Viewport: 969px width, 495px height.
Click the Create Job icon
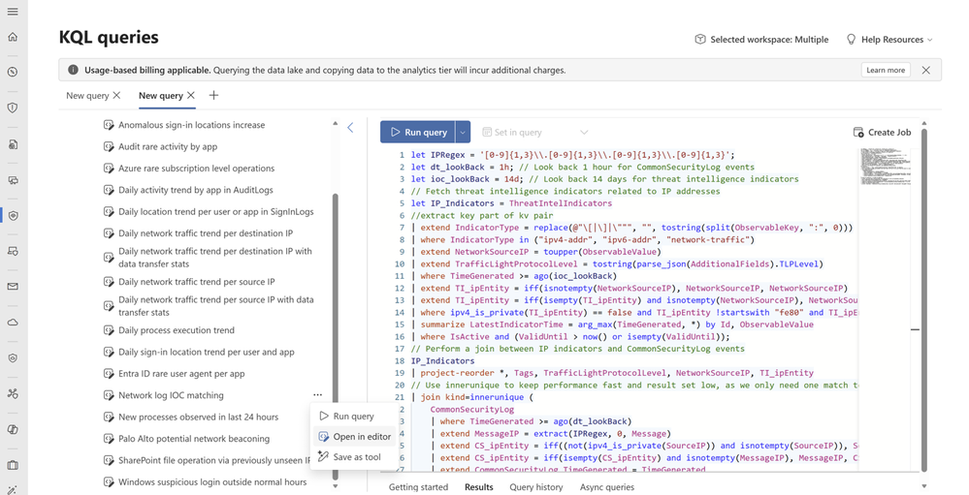pos(858,132)
